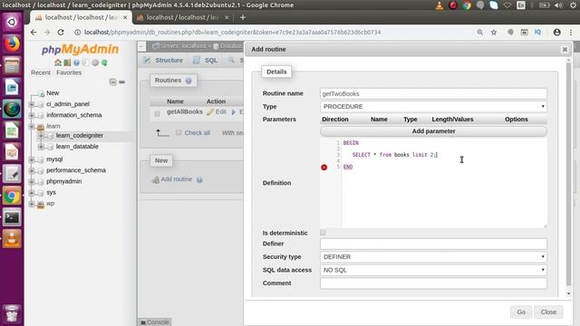Go forward with the browser forward arrow
The image size is (580, 326).
pyautogui.click(x=47, y=33)
